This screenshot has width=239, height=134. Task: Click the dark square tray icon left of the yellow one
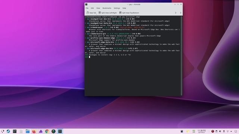pyautogui.click(x=182, y=131)
